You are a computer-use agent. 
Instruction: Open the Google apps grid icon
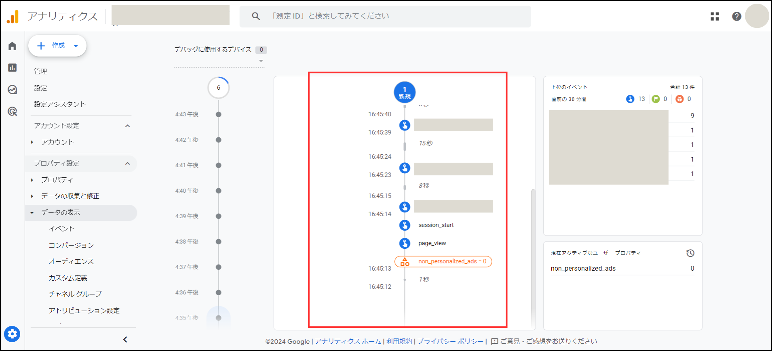pyautogui.click(x=715, y=16)
